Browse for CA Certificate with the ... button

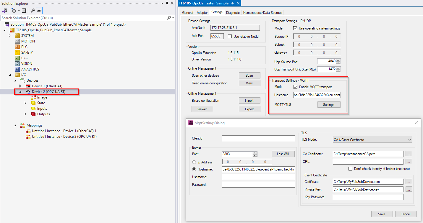(x=409, y=154)
